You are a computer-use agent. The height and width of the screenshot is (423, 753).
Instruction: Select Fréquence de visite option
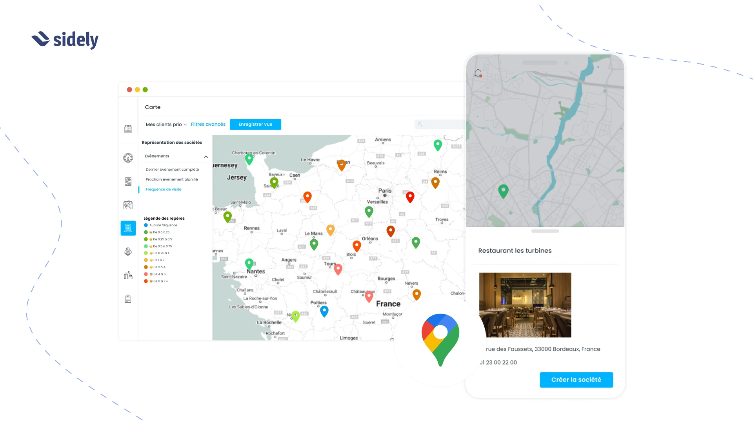(164, 189)
